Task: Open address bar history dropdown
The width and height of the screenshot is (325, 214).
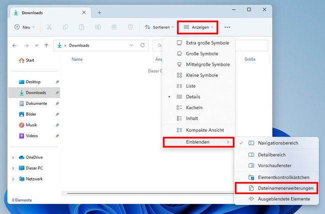Action: [x=131, y=45]
